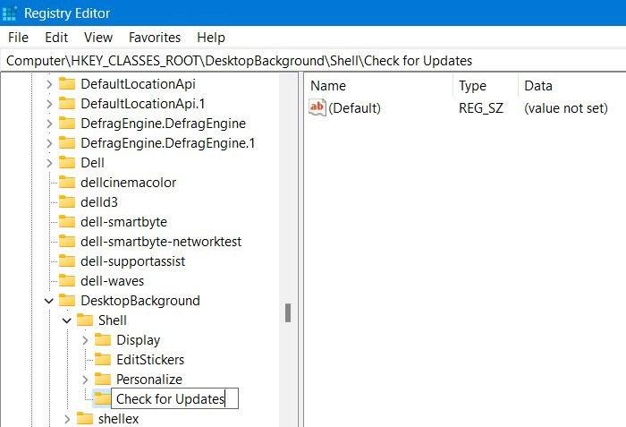Click the Dell folder icon
Viewport: 626px width, 427px height.
pyautogui.click(x=67, y=162)
